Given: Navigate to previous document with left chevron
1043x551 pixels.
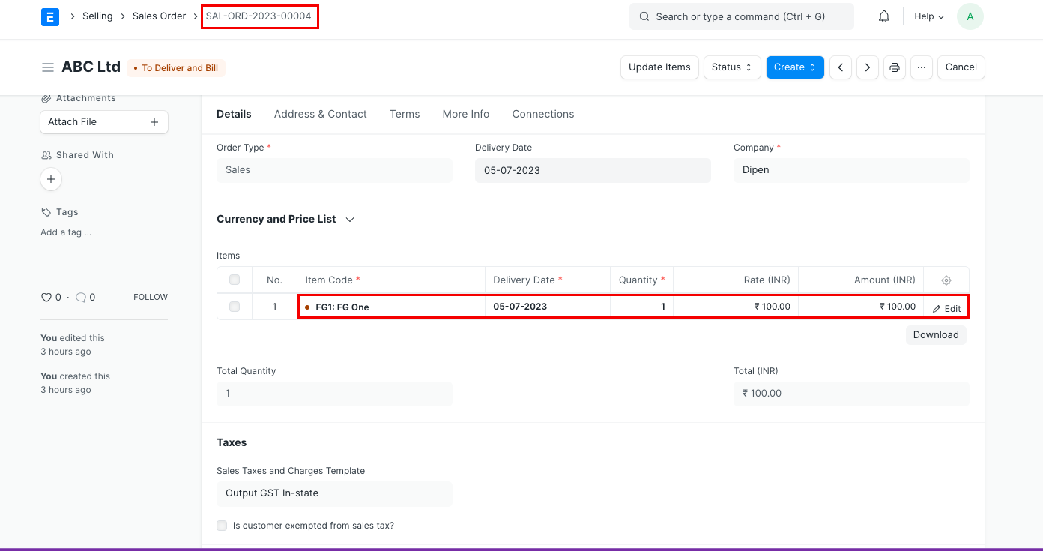Looking at the screenshot, I should tap(840, 67).
